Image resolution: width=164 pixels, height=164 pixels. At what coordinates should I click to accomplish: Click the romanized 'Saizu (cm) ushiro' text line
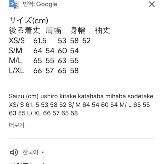click(81, 96)
